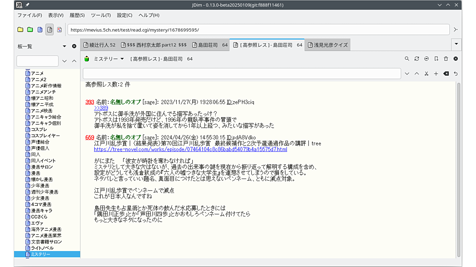Close the board list sidebar panel
Viewport: 476px width, 267px height.
(x=74, y=46)
